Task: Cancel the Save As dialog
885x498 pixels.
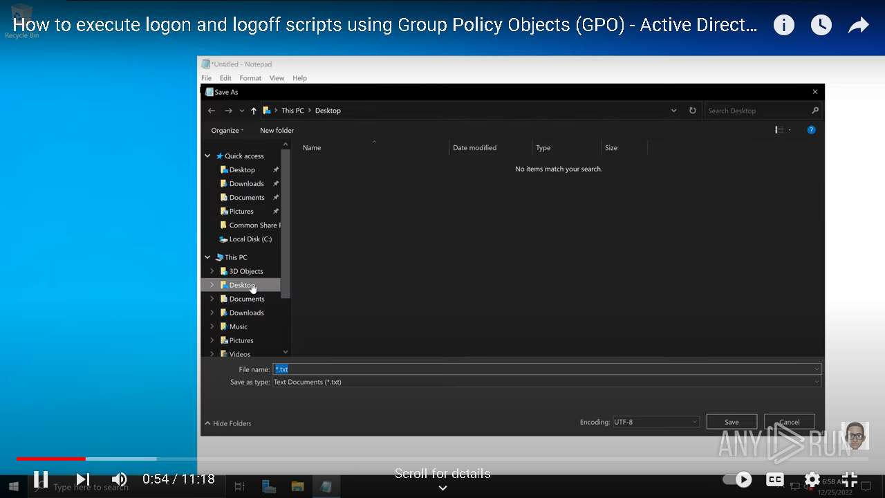Action: pos(790,422)
